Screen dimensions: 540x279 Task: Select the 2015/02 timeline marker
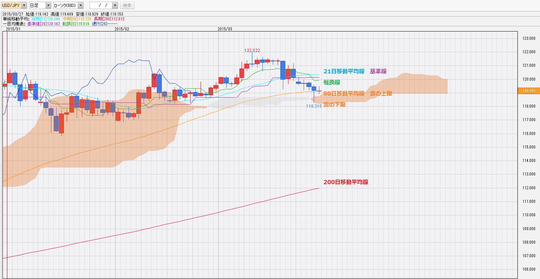tap(122, 29)
